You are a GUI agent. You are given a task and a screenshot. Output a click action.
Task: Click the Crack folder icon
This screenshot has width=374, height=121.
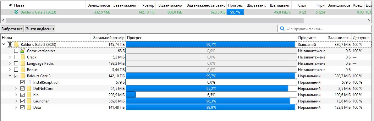(x=23, y=57)
